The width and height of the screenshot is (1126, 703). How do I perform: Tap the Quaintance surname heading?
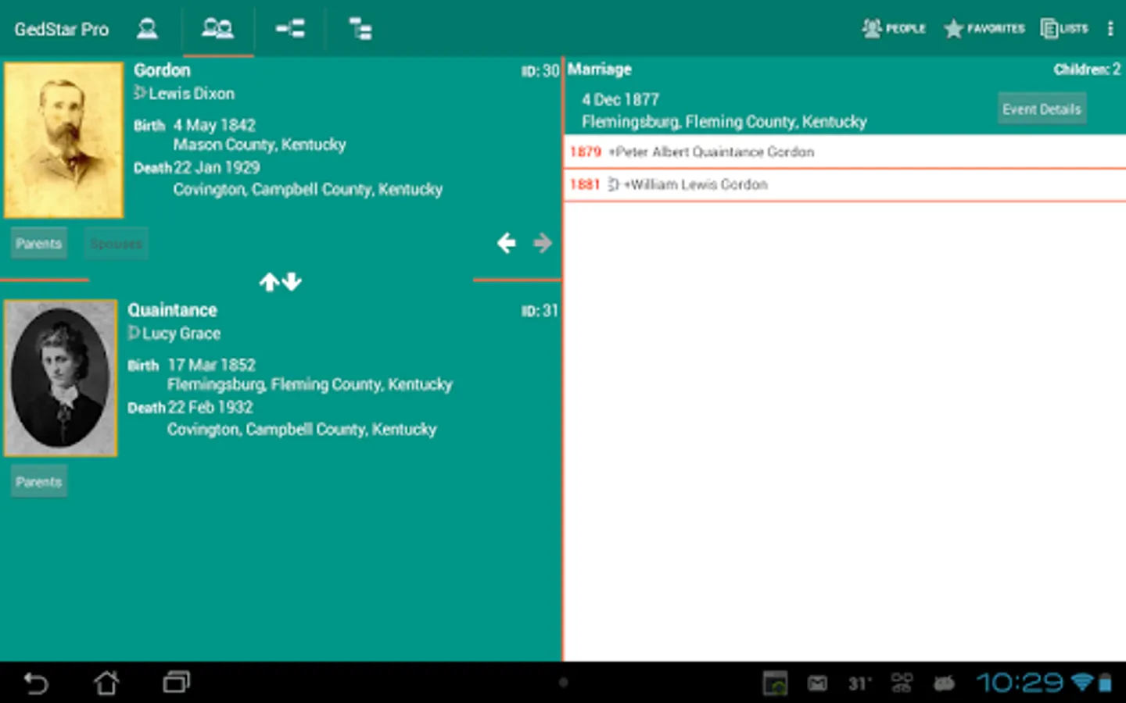[x=172, y=310]
